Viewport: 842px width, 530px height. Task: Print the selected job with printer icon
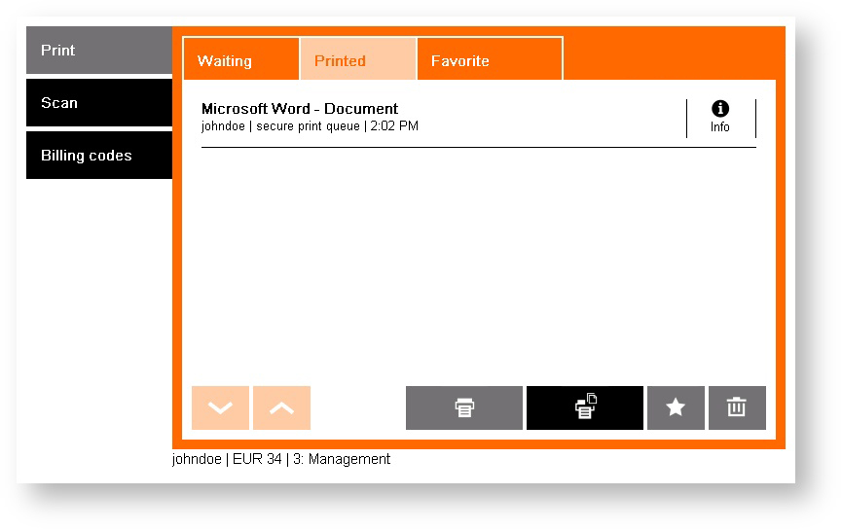click(x=464, y=407)
